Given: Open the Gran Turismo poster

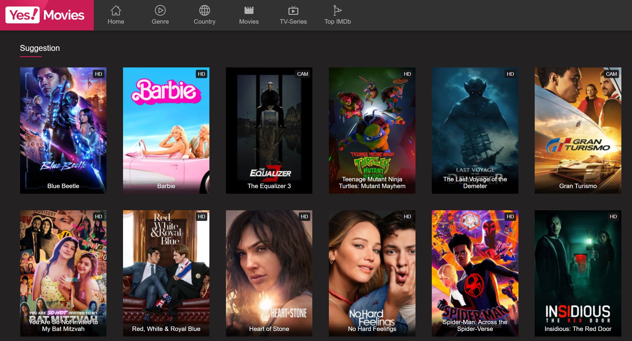Looking at the screenshot, I should click(x=578, y=130).
